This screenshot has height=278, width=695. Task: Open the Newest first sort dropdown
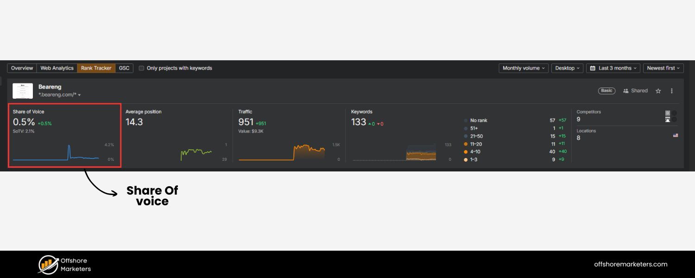point(663,68)
